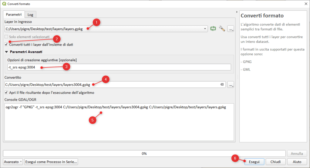Viewport: 310px width, 168px height.
Task: Toggle 'Apri il file risultante' checkbox
Action: (x=7, y=92)
